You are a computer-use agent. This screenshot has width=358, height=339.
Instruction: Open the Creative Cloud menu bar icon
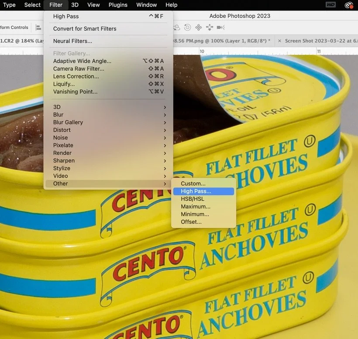point(349,5)
